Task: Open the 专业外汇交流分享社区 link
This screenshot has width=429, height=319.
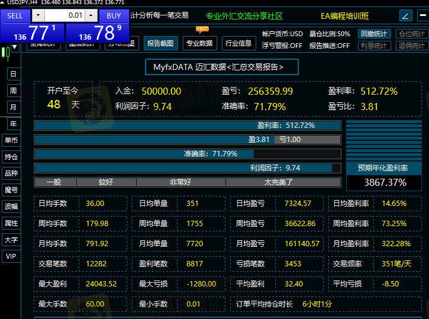Action: coord(244,16)
